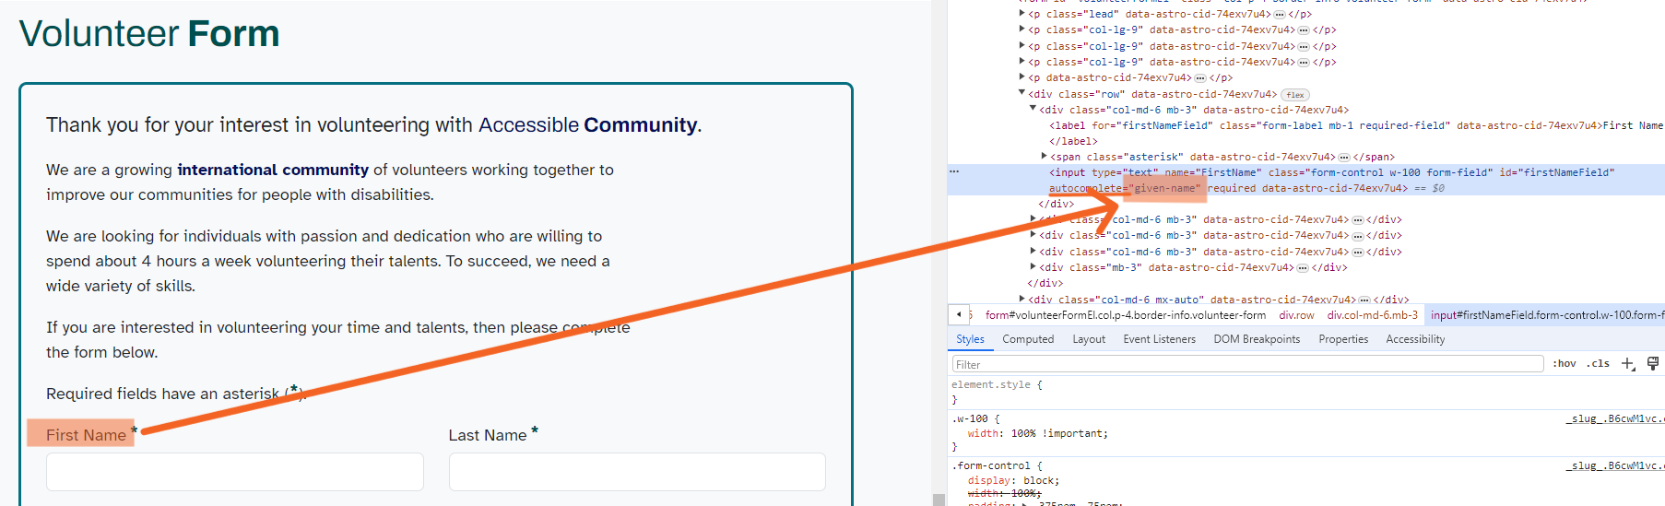This screenshot has height=506, width=1665.
Task: Toggle the flex badge on div row
Action: [1295, 95]
